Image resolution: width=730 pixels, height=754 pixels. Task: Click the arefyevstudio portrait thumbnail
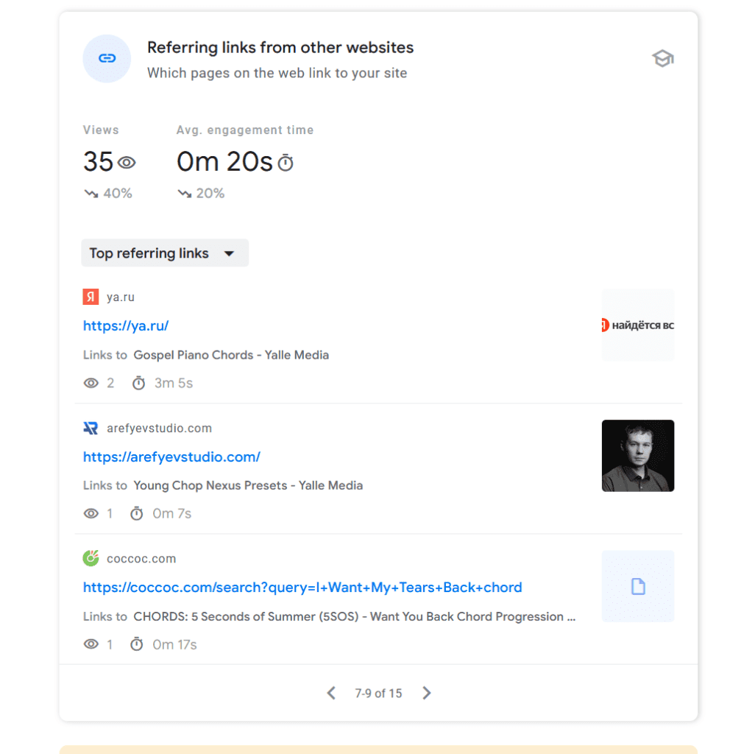pyautogui.click(x=637, y=456)
